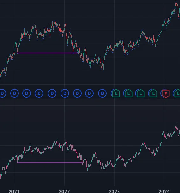Image resolution: width=180 pixels, height=193 pixels.
Task: Open the green earnings marker at 2023 gridline
Action: pos(116,93)
